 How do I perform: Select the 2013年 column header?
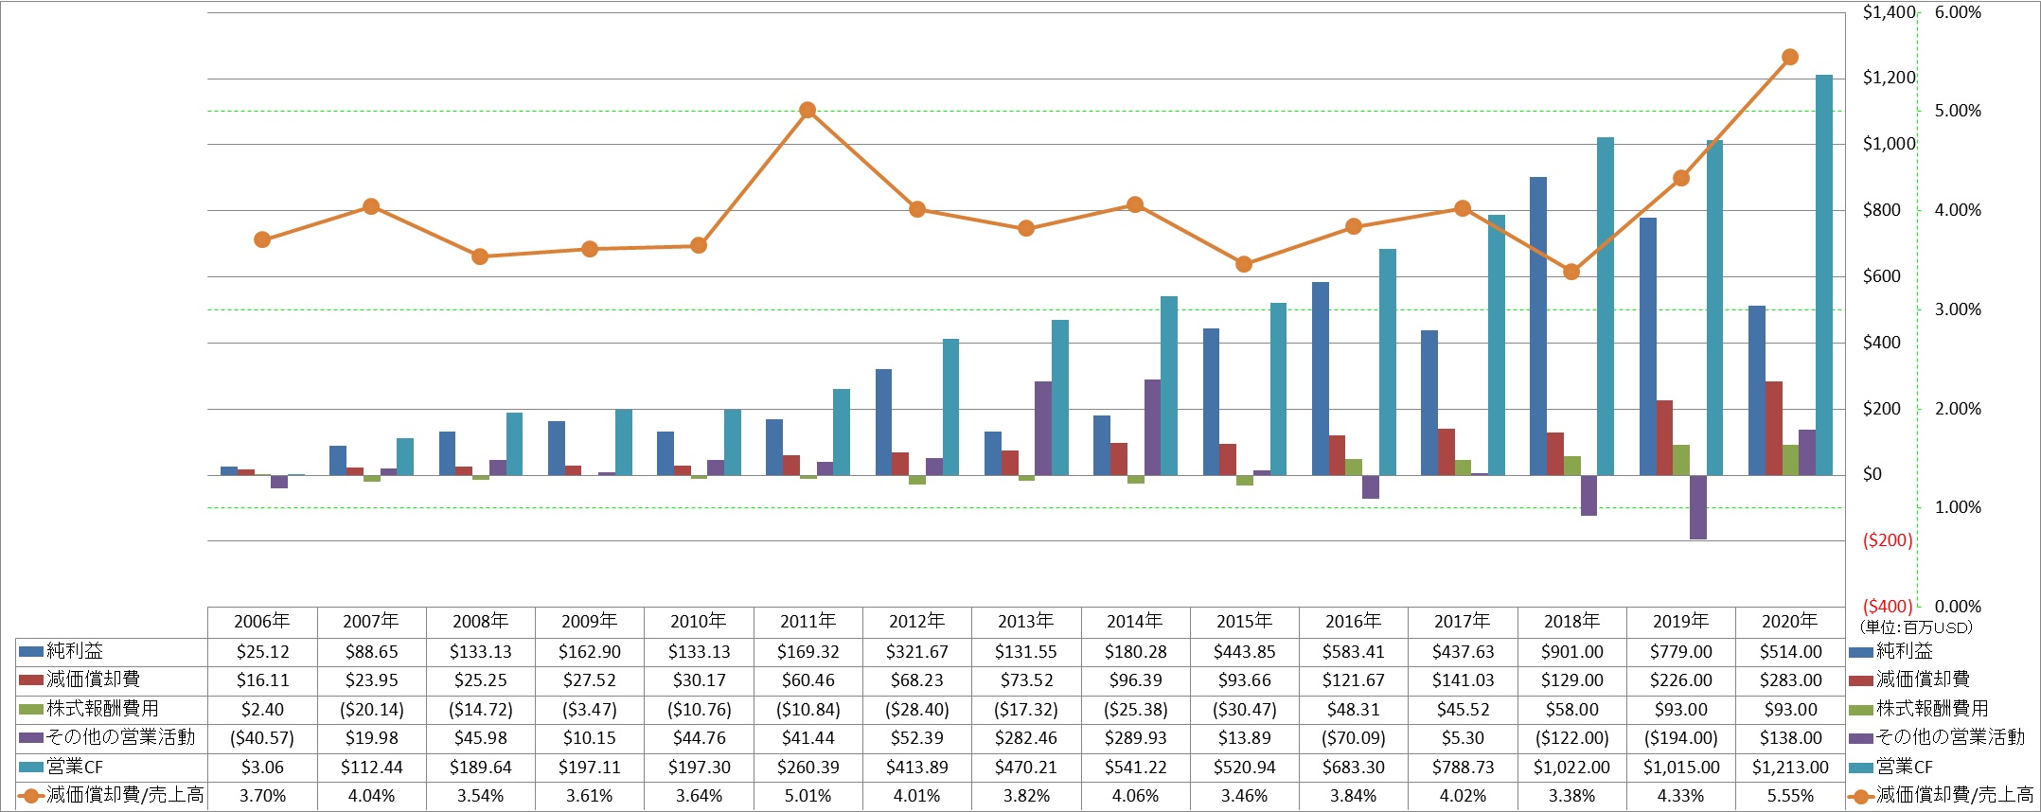click(1026, 622)
